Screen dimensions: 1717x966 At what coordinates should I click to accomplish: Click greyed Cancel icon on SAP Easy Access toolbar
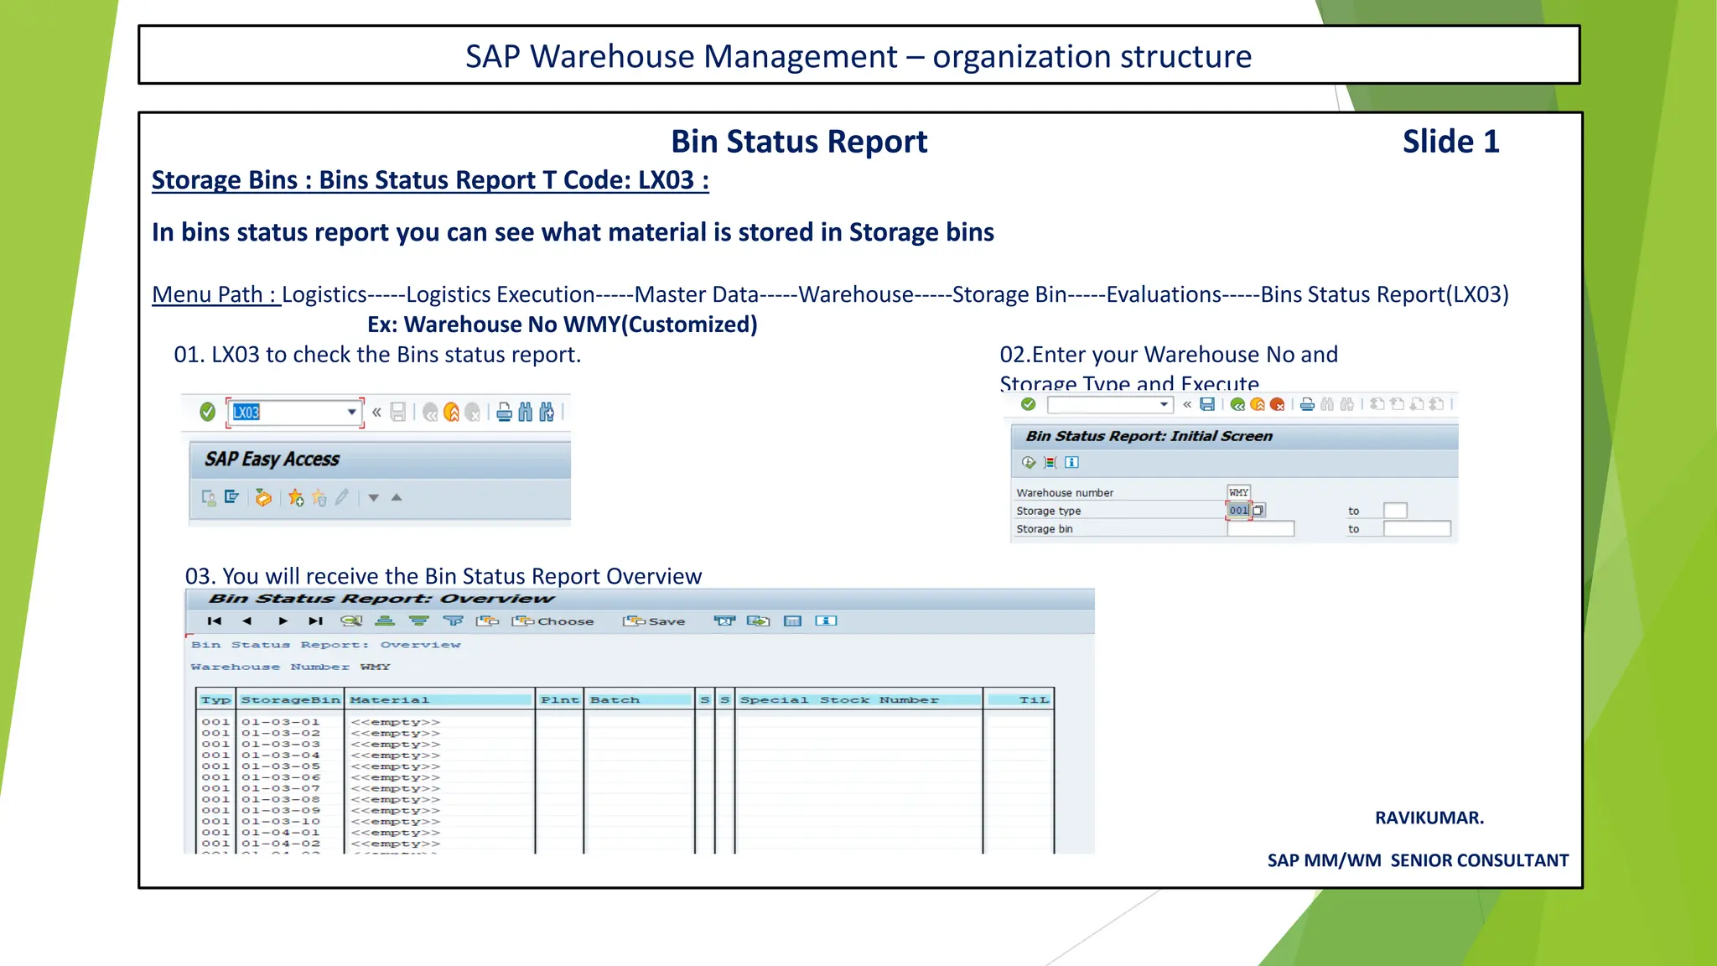click(473, 413)
